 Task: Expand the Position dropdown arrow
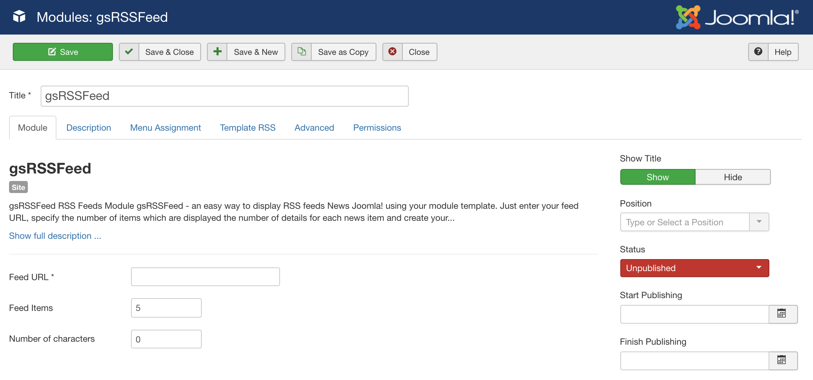point(759,222)
